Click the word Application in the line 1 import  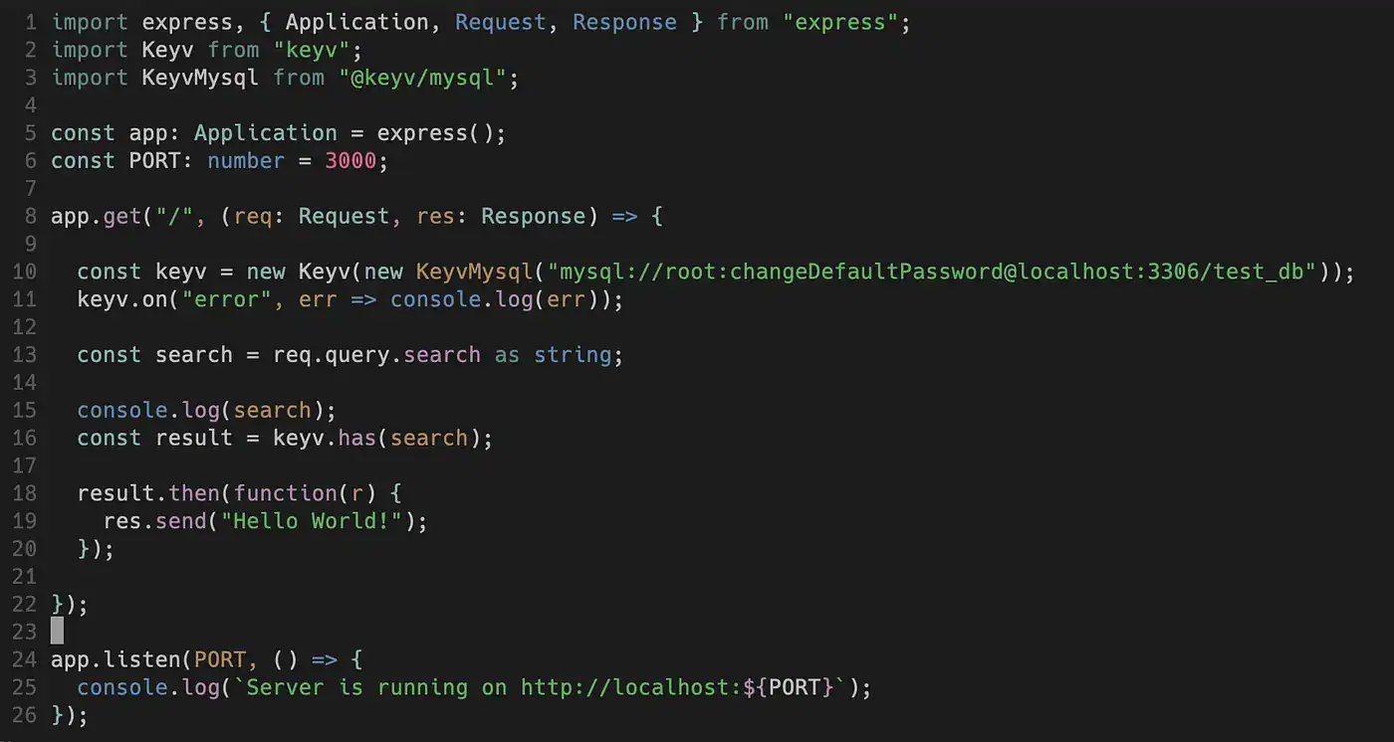pyautogui.click(x=357, y=22)
